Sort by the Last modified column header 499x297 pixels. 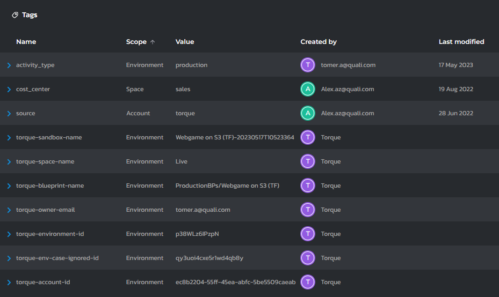coord(461,42)
